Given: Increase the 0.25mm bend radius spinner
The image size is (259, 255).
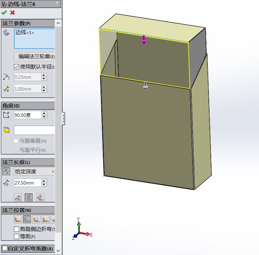Looking at the screenshot, I should click(44, 75).
